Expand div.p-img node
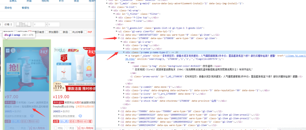Viewport: 306px width, 130px height. pos(124,45)
